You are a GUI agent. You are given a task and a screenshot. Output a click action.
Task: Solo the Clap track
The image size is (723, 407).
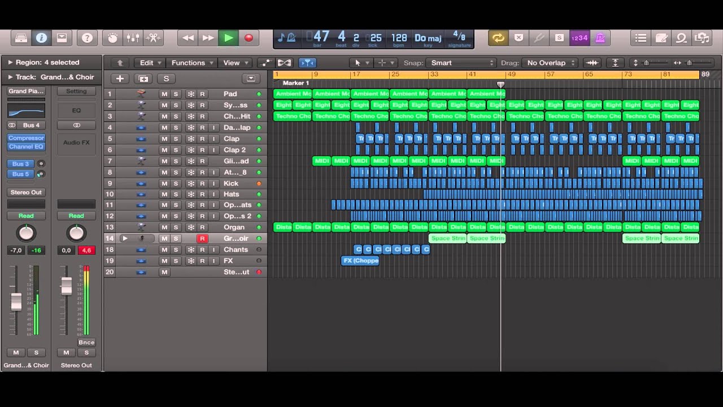click(176, 138)
